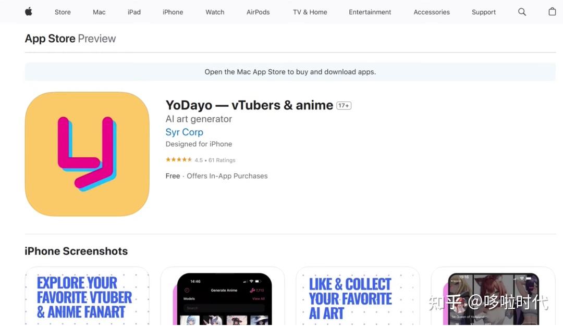The width and height of the screenshot is (563, 326).
Task: Open TV & Home navigation item
Action: click(x=310, y=12)
